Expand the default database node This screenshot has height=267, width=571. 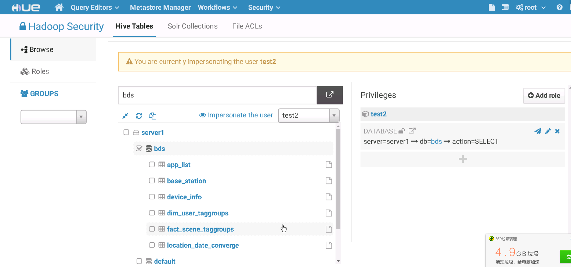pos(164,261)
